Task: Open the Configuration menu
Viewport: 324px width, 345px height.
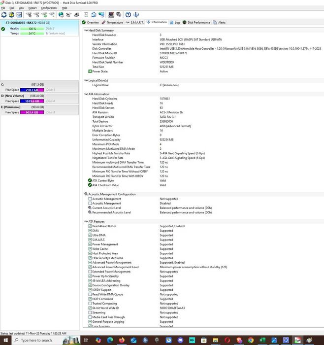Action: click(49, 8)
